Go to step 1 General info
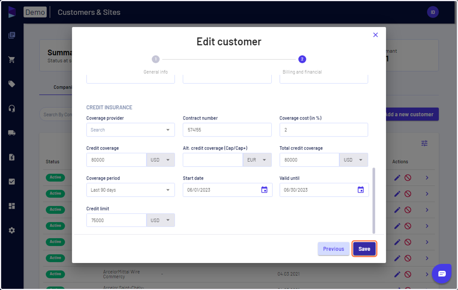Image resolution: width=458 pixels, height=290 pixels. click(x=155, y=59)
